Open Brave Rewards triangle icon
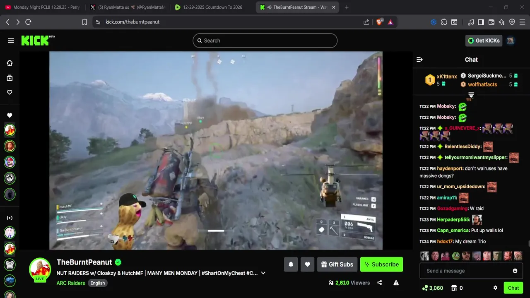This screenshot has height=298, width=530. tap(390, 22)
